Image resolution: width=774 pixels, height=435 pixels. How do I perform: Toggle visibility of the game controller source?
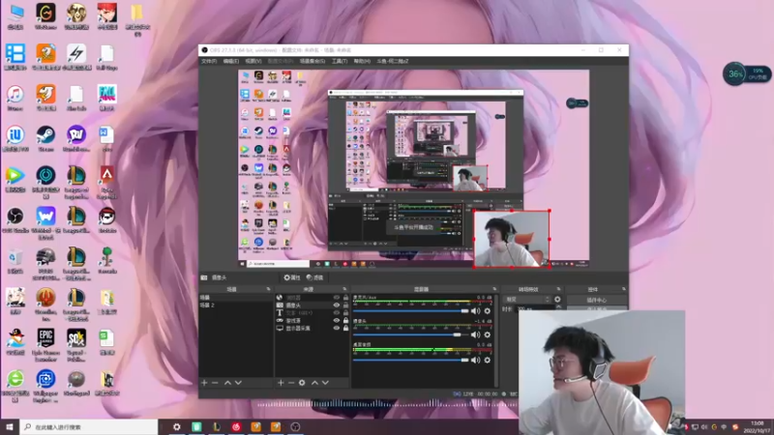pos(337,321)
